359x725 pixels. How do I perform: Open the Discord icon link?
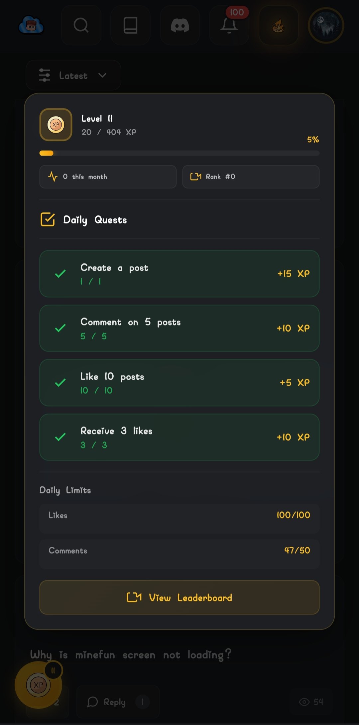click(180, 25)
